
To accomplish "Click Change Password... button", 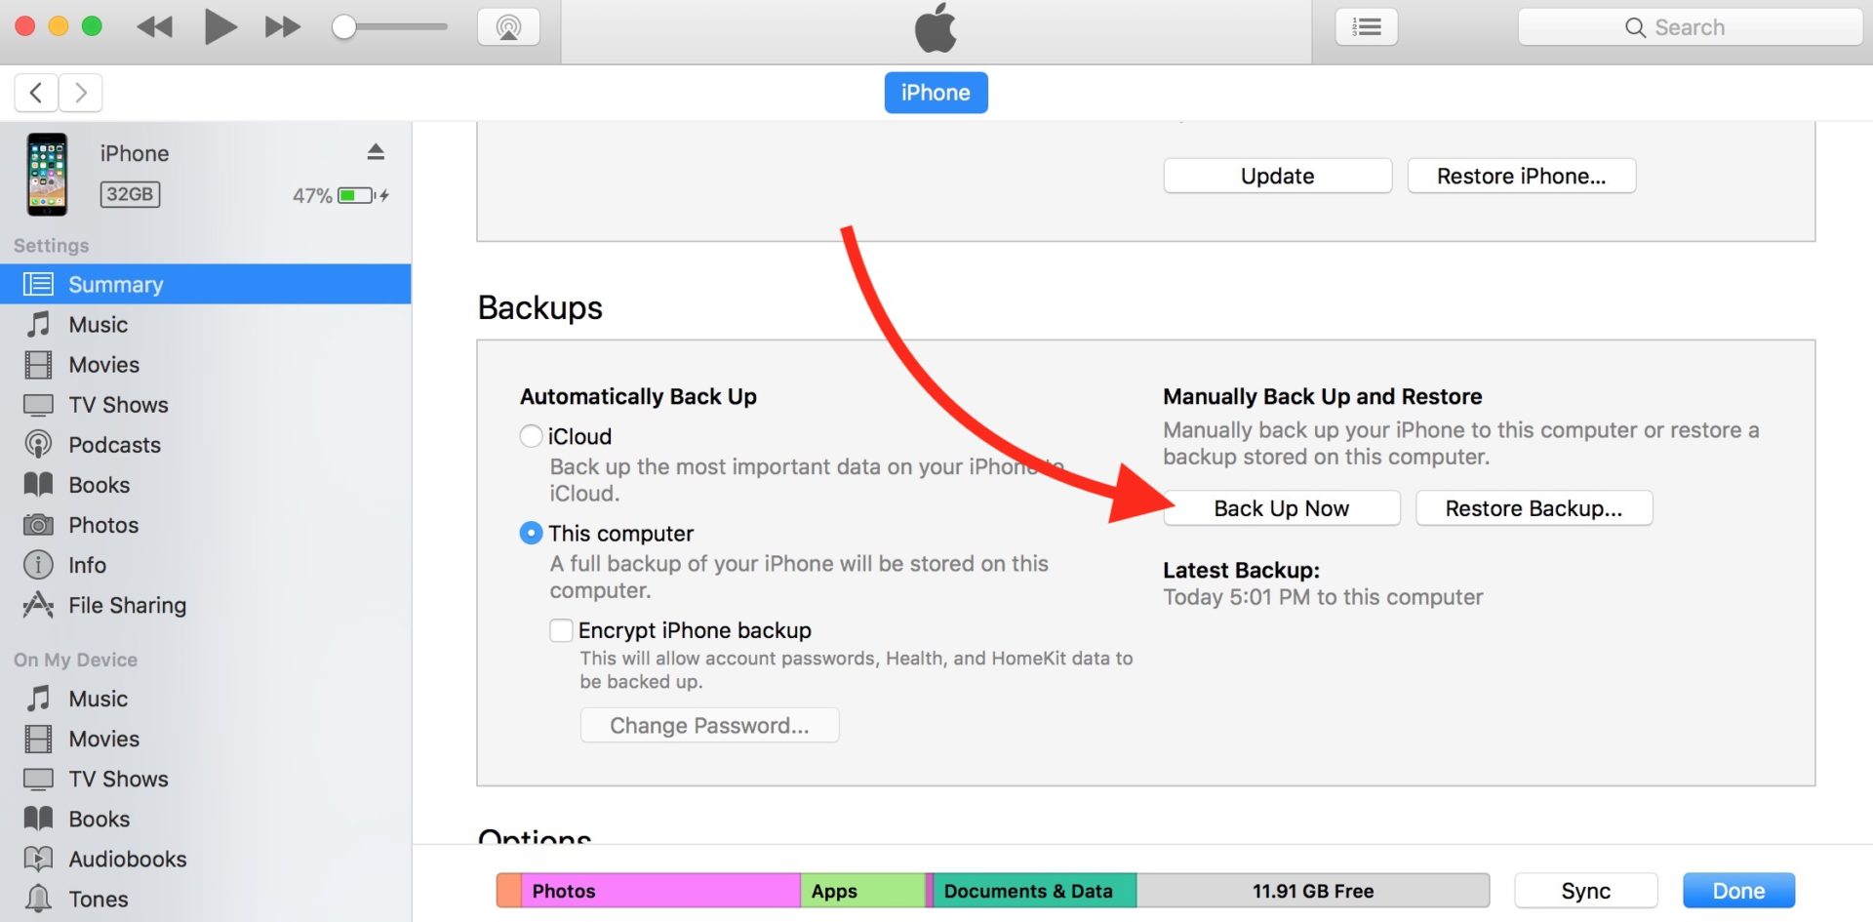I will pyautogui.click(x=709, y=725).
